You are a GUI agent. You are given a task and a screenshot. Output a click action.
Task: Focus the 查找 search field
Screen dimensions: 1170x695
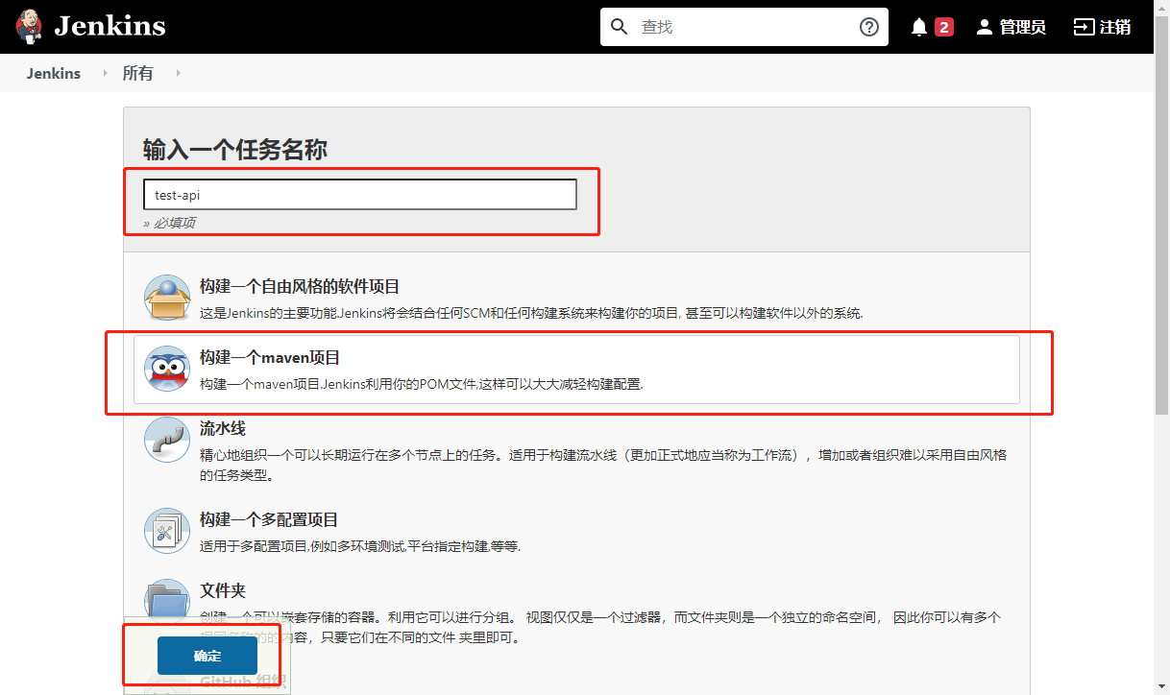[x=744, y=27]
